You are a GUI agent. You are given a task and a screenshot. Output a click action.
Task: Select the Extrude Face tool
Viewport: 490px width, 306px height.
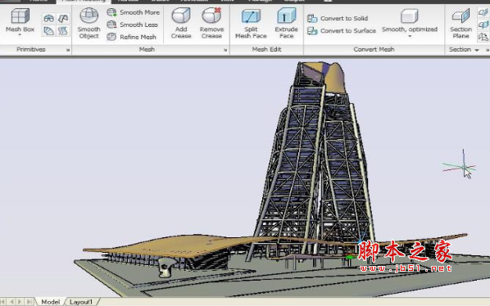[286, 23]
